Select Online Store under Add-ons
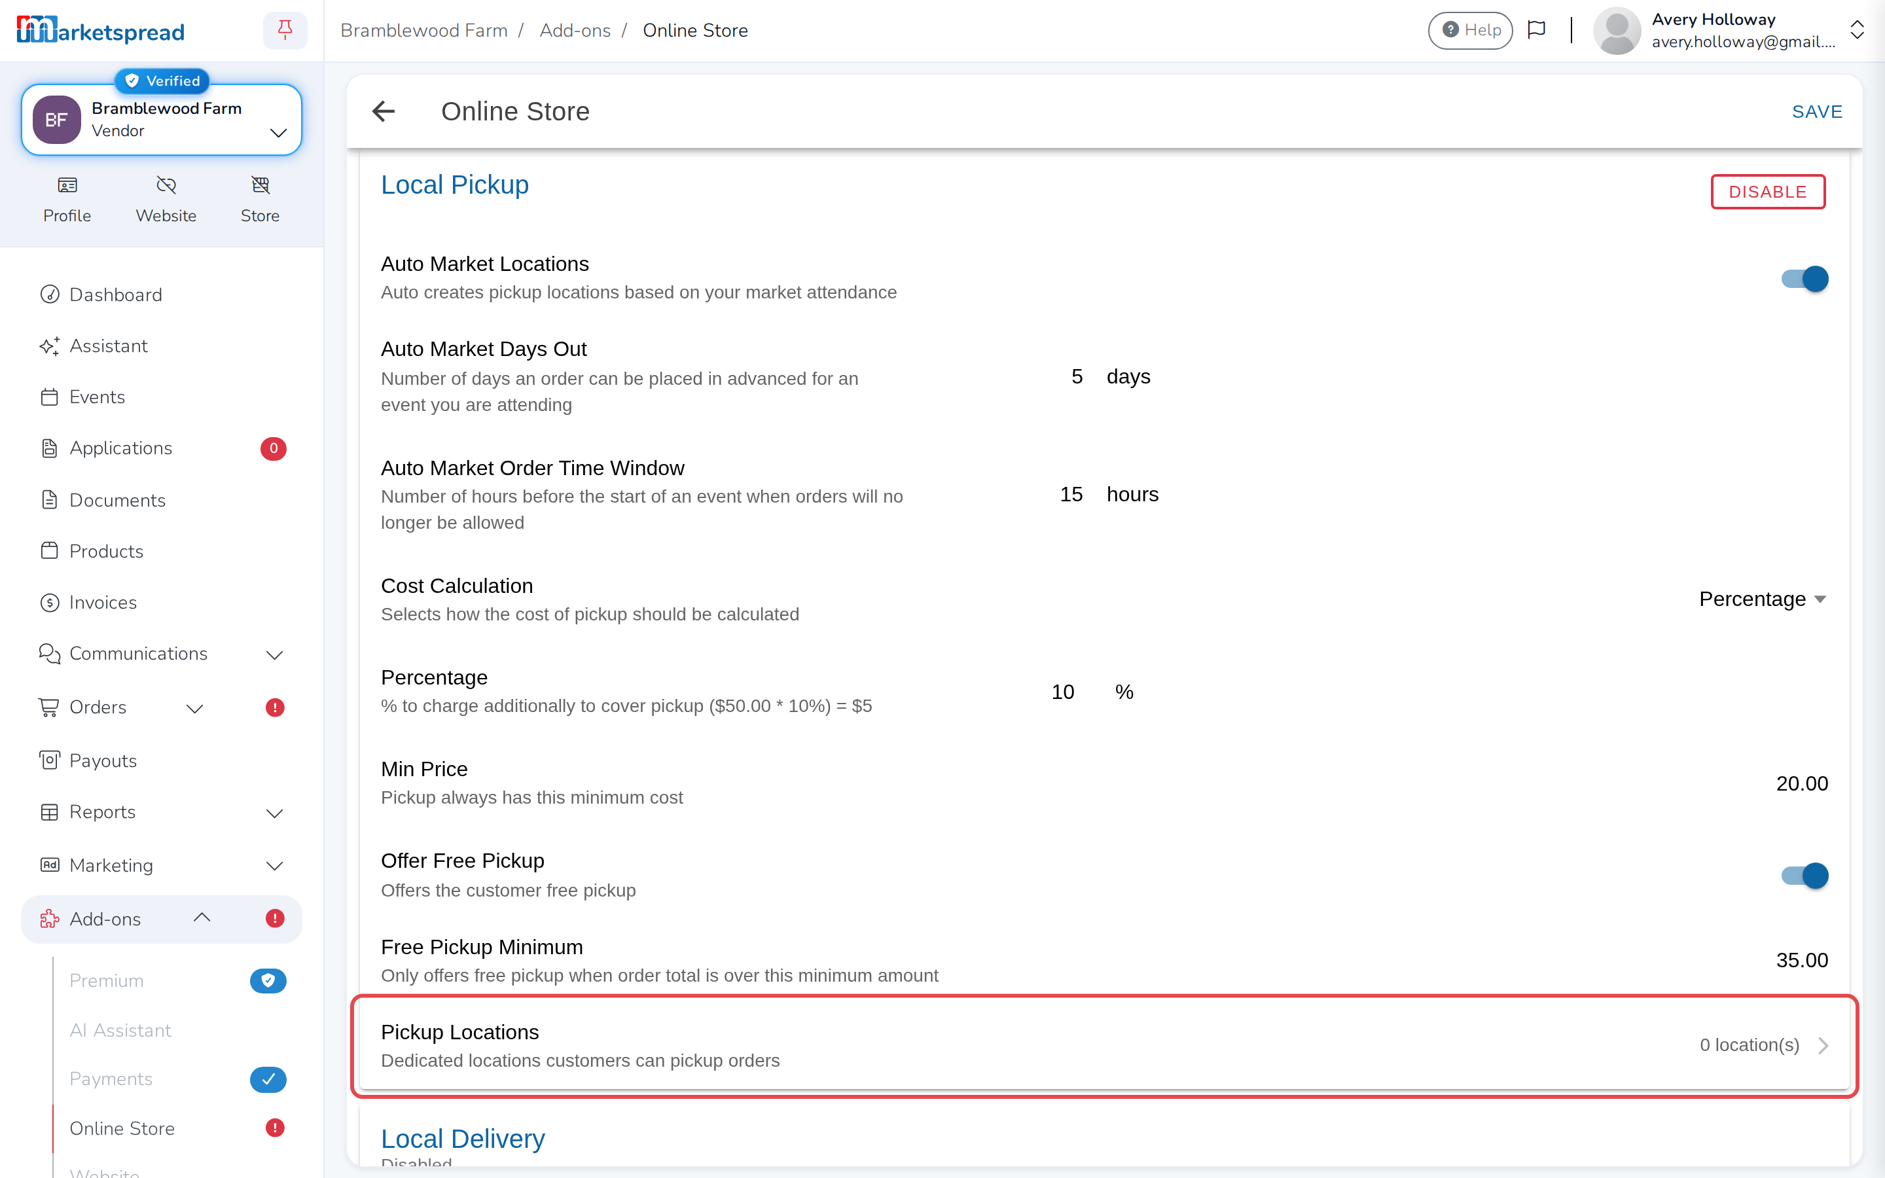Screen dimensions: 1885x1178 click(x=122, y=1128)
